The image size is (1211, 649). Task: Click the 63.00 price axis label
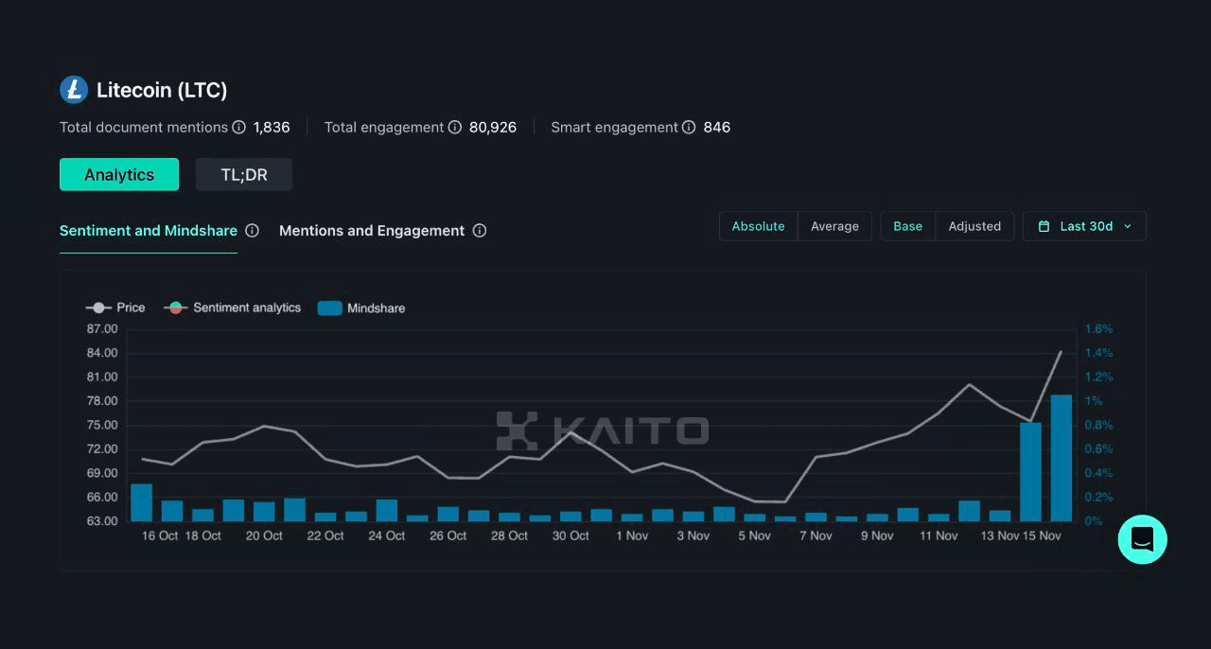pos(102,521)
